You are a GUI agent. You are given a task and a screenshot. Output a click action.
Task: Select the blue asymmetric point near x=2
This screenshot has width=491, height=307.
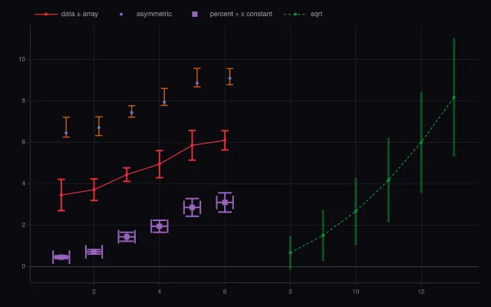pyautogui.click(x=99, y=127)
